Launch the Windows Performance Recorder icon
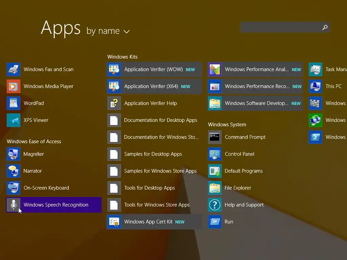 pos(215,86)
